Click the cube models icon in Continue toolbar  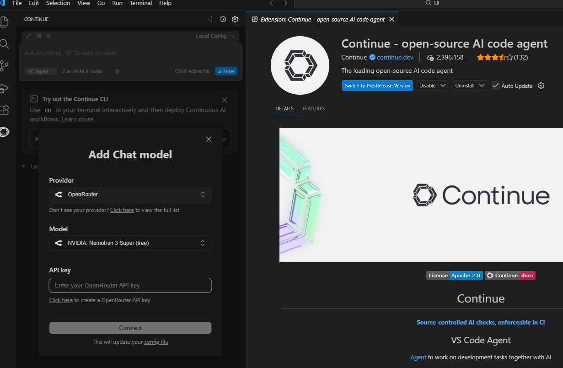point(49,36)
